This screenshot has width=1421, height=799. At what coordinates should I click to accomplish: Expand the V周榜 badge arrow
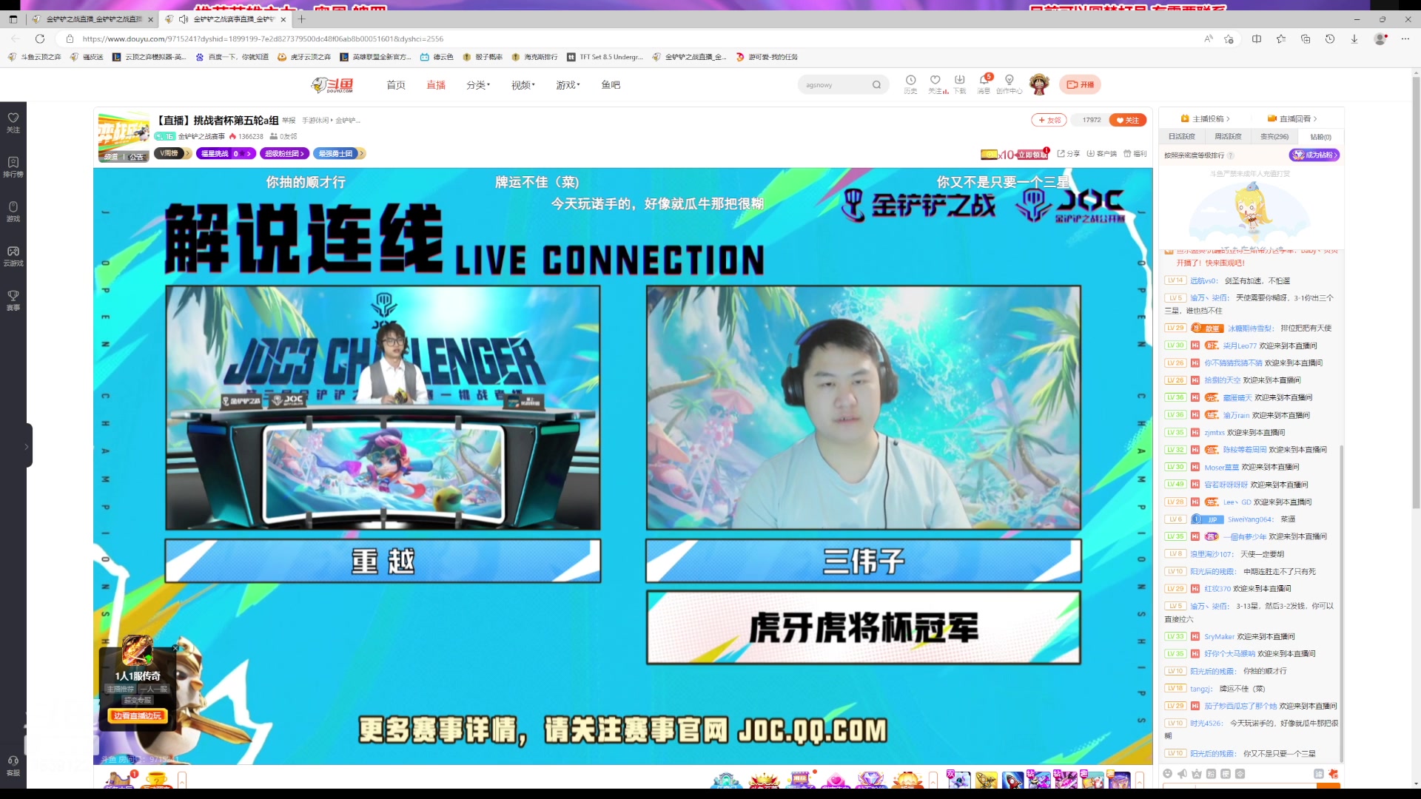(x=188, y=153)
